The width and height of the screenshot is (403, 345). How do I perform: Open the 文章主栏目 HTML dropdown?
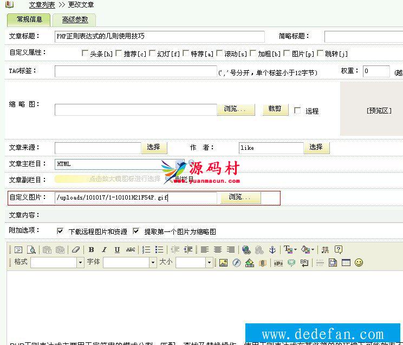[120, 164]
